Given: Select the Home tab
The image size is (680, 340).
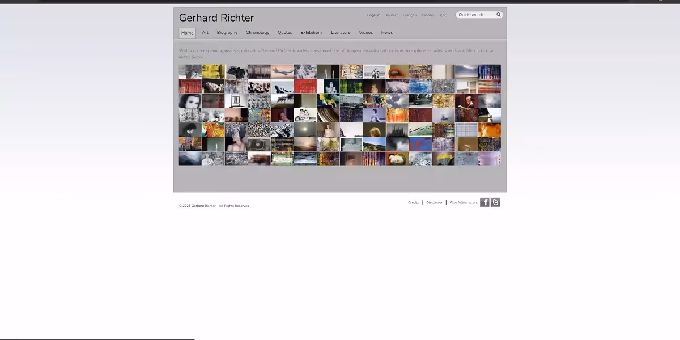Looking at the screenshot, I should point(187,32).
